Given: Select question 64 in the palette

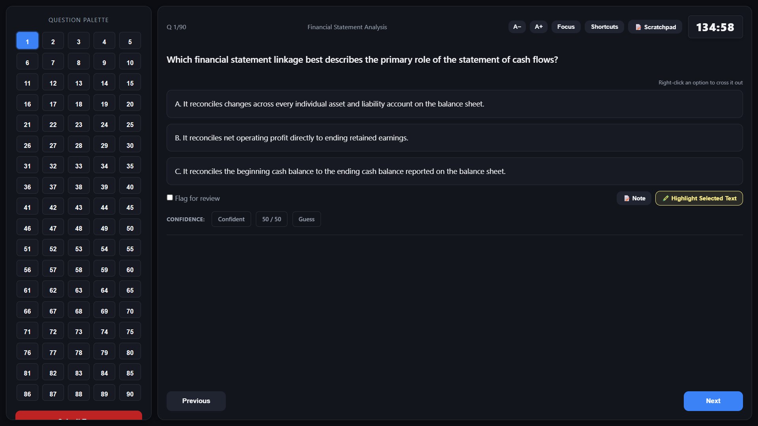Looking at the screenshot, I should tap(104, 290).
